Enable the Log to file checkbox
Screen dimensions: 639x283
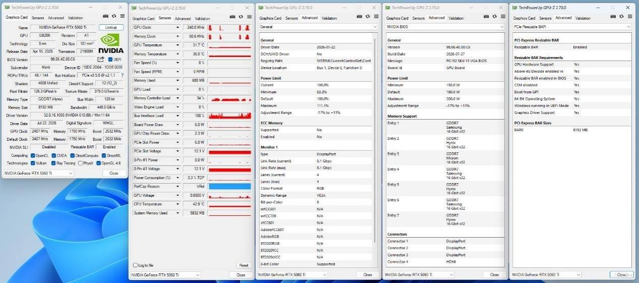[135, 265]
